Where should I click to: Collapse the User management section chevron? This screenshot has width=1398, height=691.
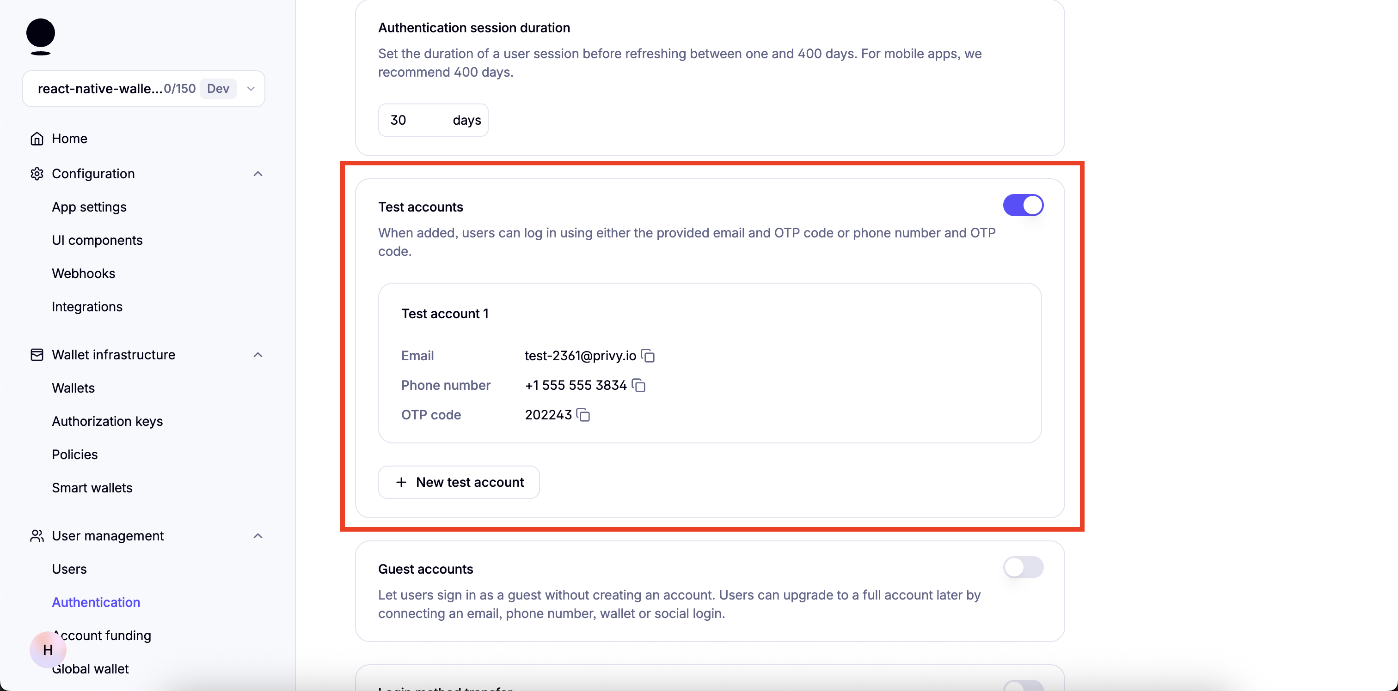tap(258, 536)
